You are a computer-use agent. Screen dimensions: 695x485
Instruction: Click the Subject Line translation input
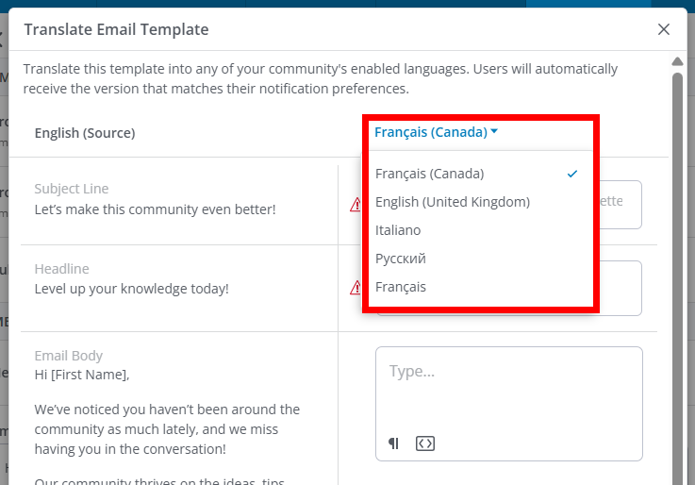[618, 204]
